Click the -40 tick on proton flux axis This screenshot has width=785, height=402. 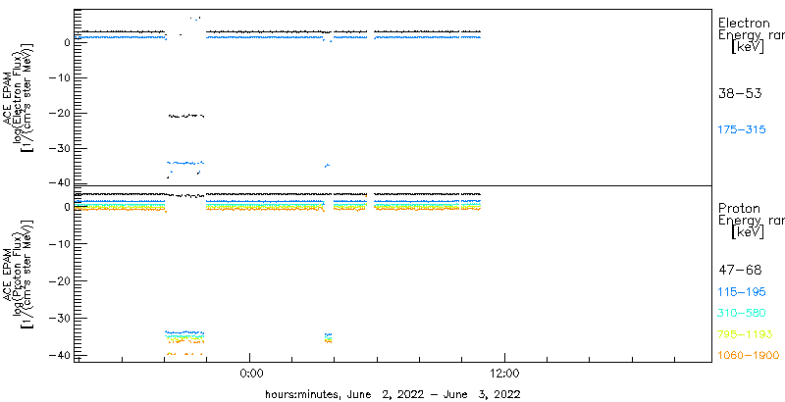point(59,355)
